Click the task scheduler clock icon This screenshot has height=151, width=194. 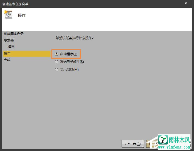tap(8, 14)
